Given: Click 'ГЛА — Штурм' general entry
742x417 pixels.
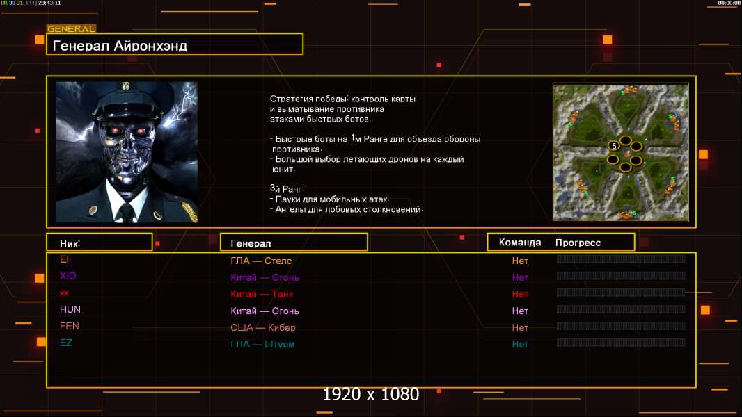Looking at the screenshot, I should 262,344.
